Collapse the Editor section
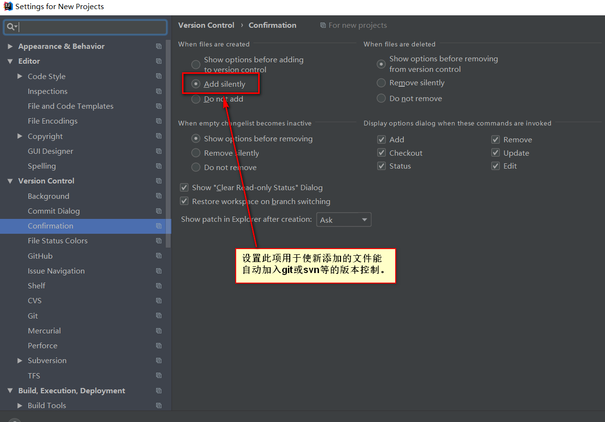Screen dimensions: 605x422 (x=10, y=61)
